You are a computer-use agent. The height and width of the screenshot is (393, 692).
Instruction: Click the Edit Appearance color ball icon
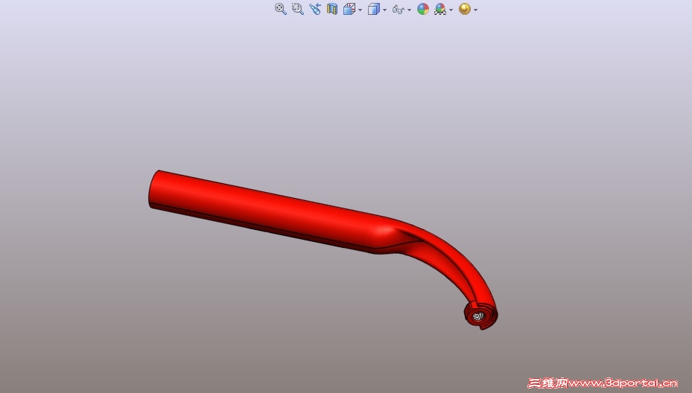423,9
